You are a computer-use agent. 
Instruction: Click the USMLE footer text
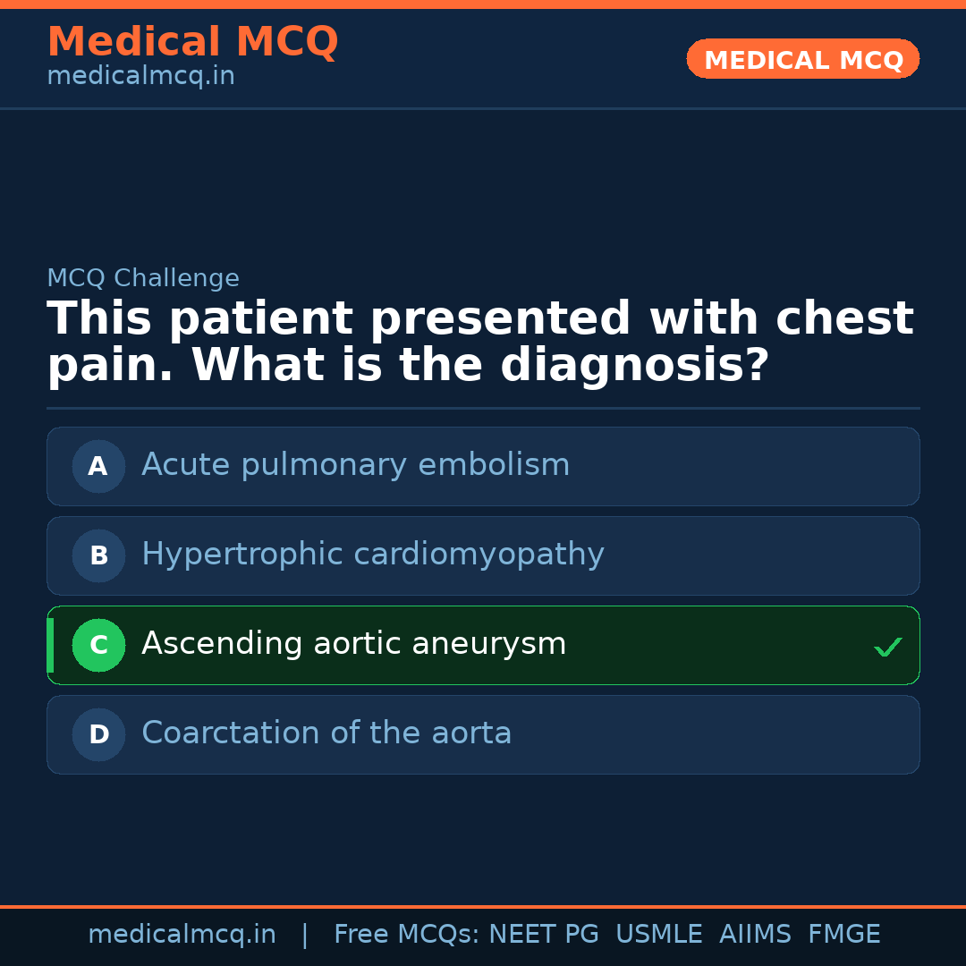click(658, 935)
